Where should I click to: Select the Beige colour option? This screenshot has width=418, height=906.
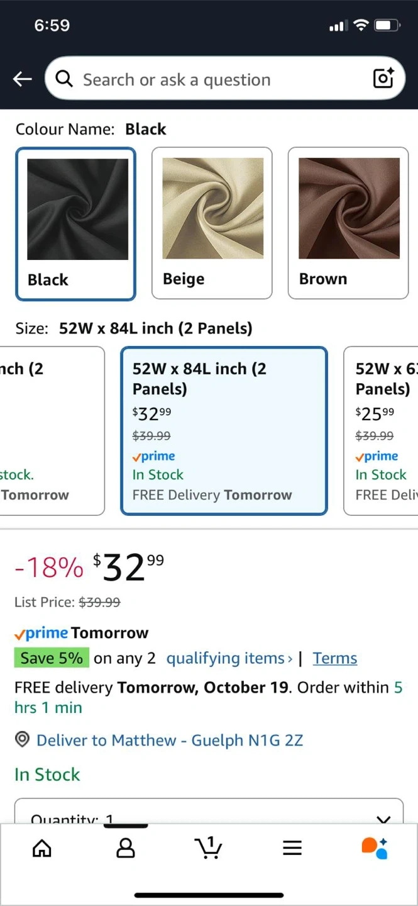[x=212, y=223]
